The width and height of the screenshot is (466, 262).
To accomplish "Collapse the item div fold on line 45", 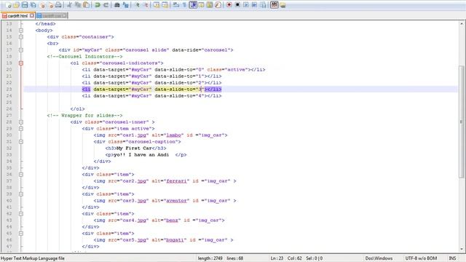I will (x=21, y=234).
